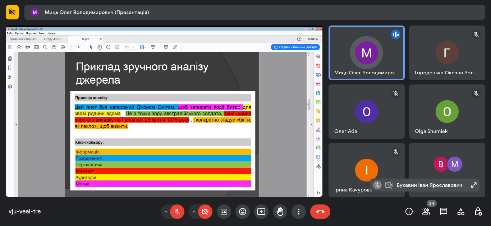This screenshot has height=226, width=491.
Task: Open the Activities panel icon
Action: 461,212
